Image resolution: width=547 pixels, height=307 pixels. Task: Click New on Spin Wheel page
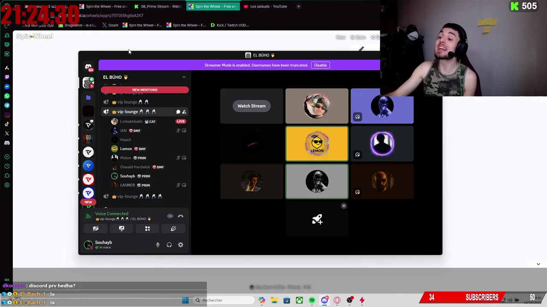340,38
